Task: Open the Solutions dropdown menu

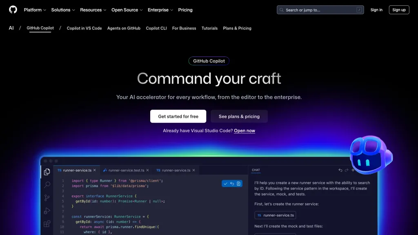Action: tap(62, 10)
